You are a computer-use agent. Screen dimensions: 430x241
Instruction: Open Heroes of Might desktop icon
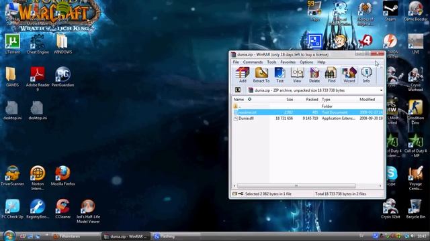[x=365, y=13]
